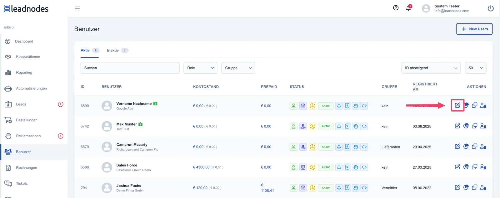Click the power logout icon

click(491, 8)
